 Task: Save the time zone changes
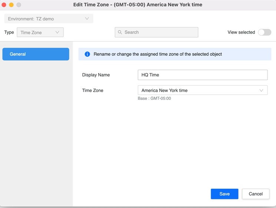tap(224, 194)
